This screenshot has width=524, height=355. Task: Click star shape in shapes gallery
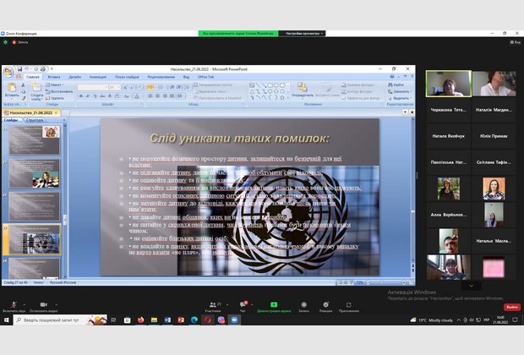click(282, 97)
